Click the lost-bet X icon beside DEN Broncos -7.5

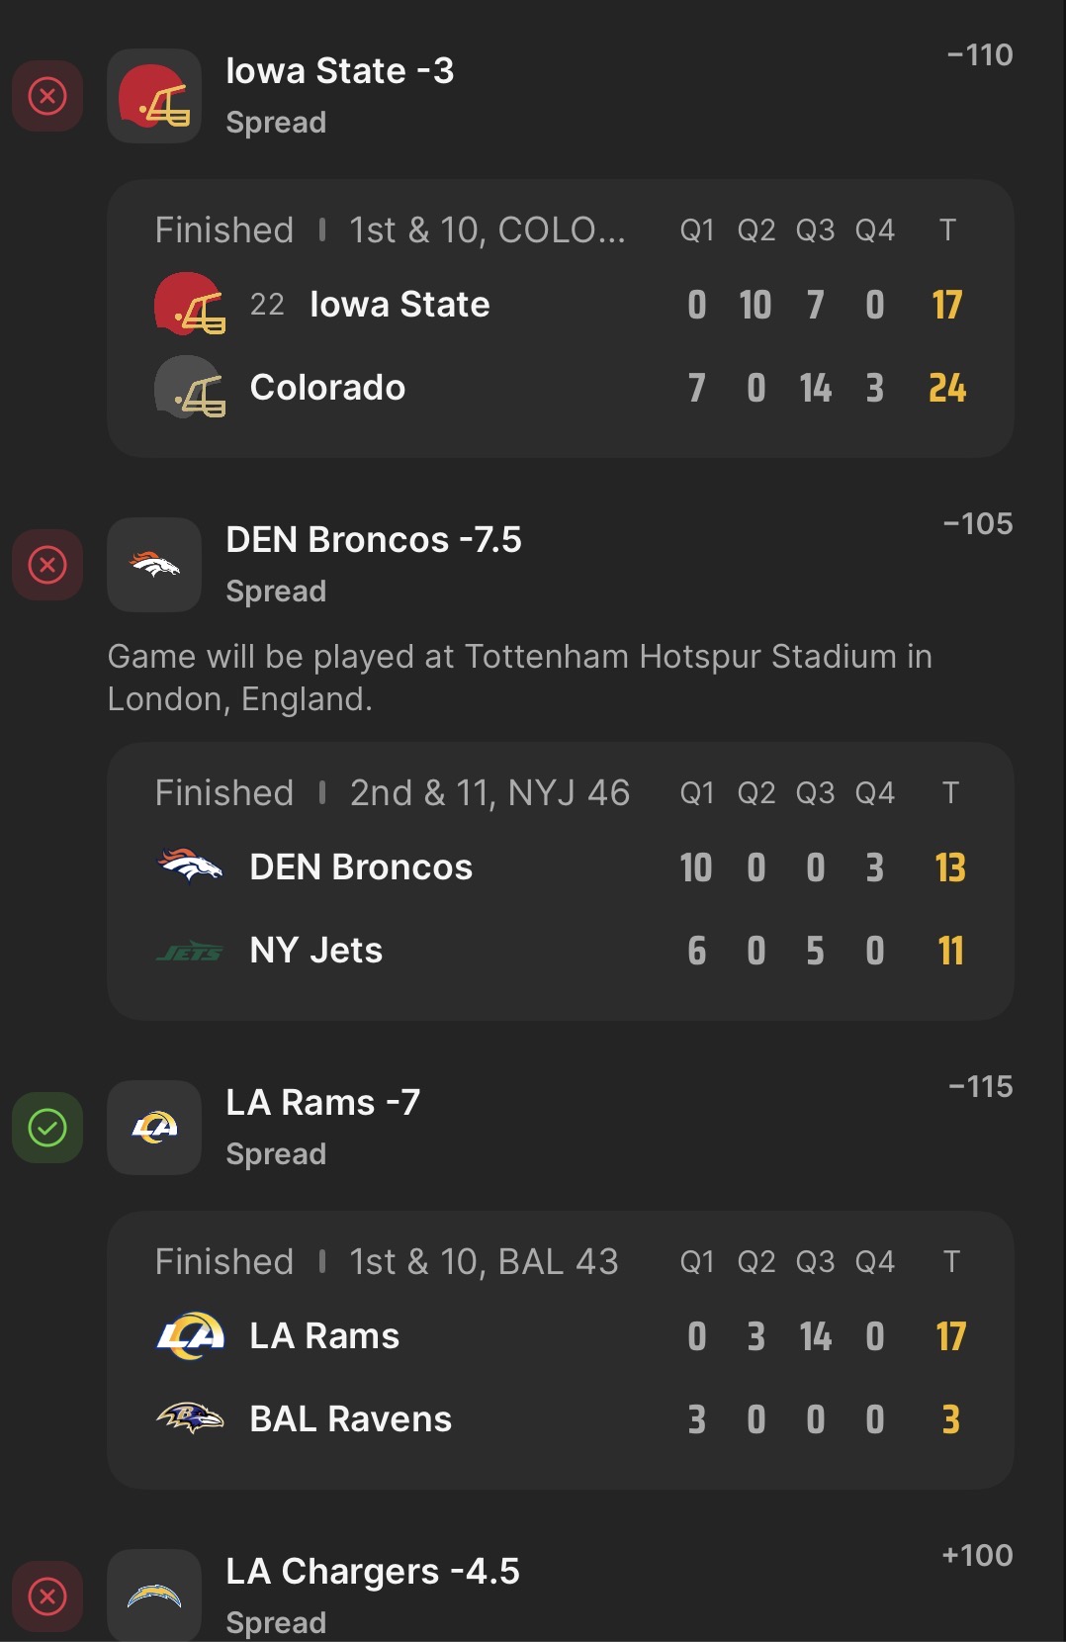pyautogui.click(x=47, y=565)
